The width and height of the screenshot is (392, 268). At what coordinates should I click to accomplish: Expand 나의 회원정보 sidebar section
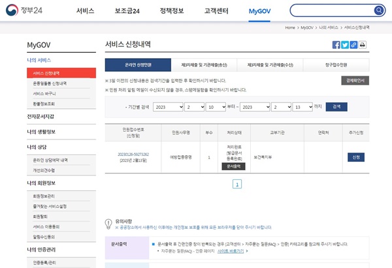41,183
